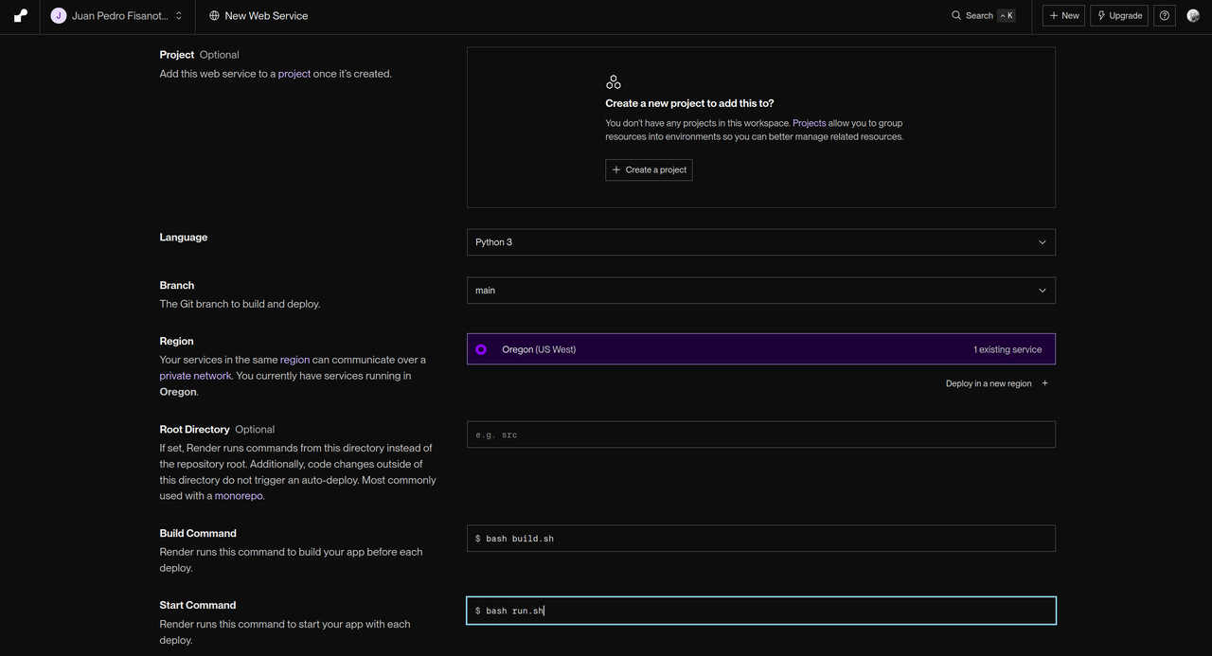The height and width of the screenshot is (656, 1212).
Task: Click the plus icon next to Deploy in a new region
Action: pyautogui.click(x=1044, y=383)
